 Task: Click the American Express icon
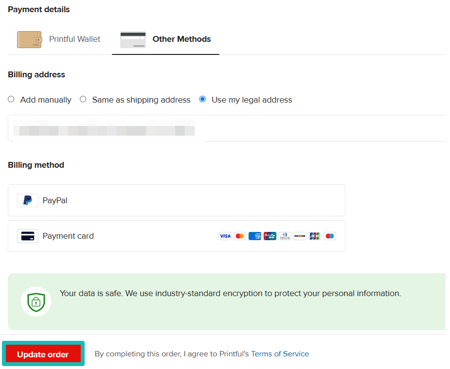point(254,236)
